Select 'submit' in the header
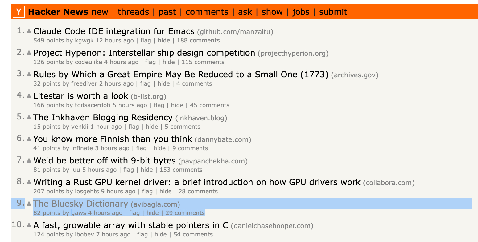 pyautogui.click(x=333, y=12)
